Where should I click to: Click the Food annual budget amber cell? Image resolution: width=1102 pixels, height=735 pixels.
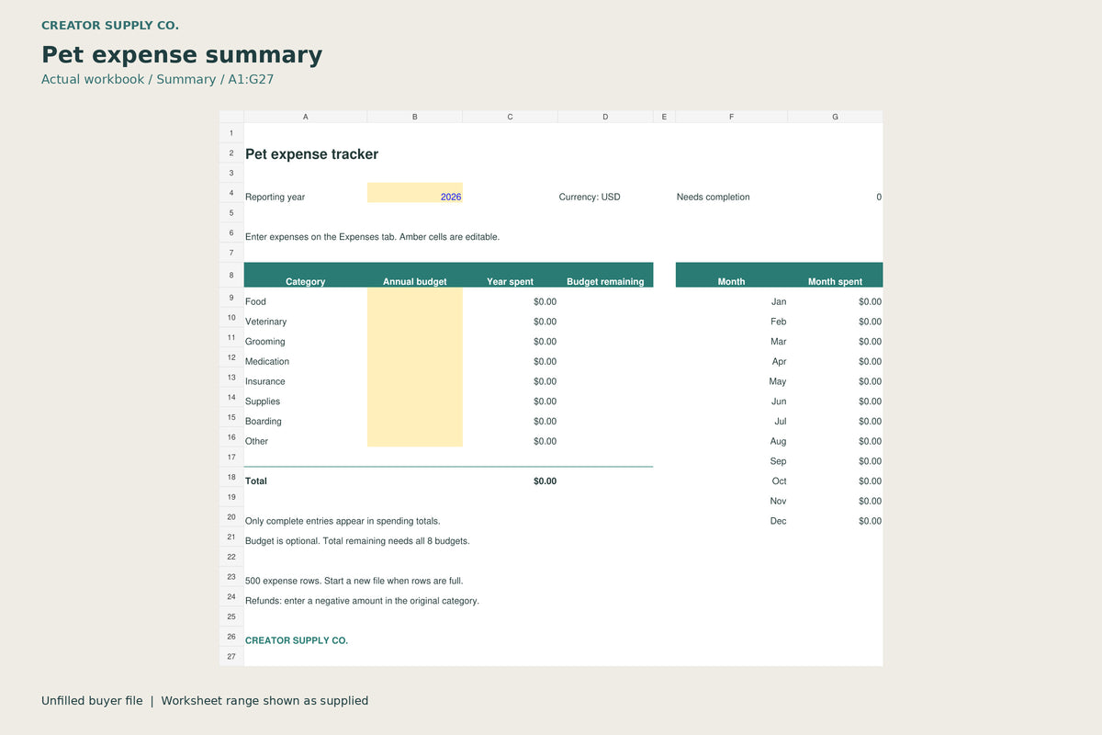point(415,298)
